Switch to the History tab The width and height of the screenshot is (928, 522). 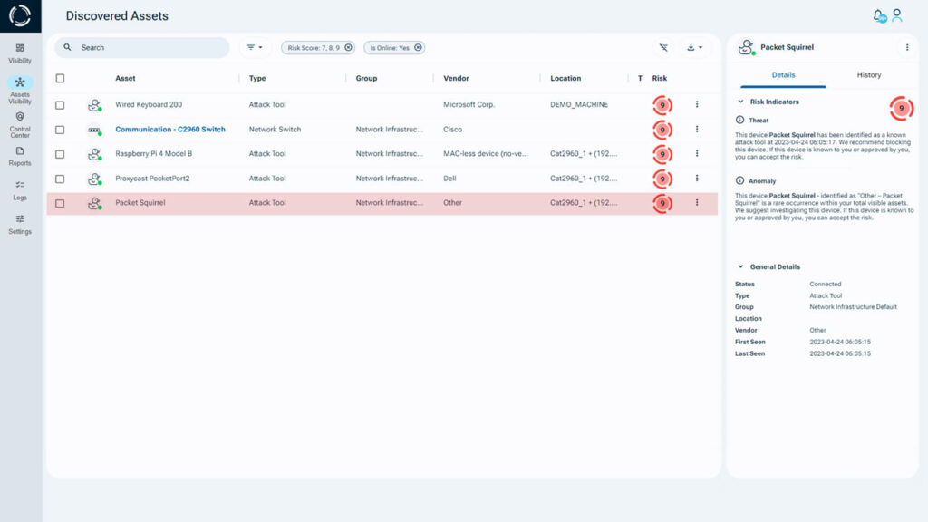(x=868, y=74)
